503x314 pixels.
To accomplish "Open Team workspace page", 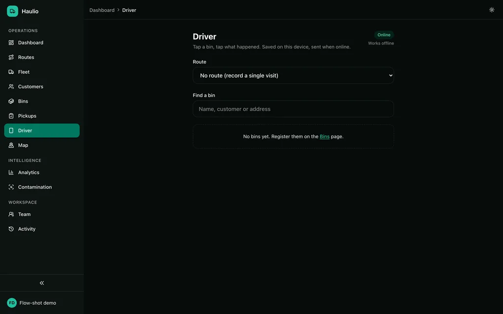I will coord(42,214).
